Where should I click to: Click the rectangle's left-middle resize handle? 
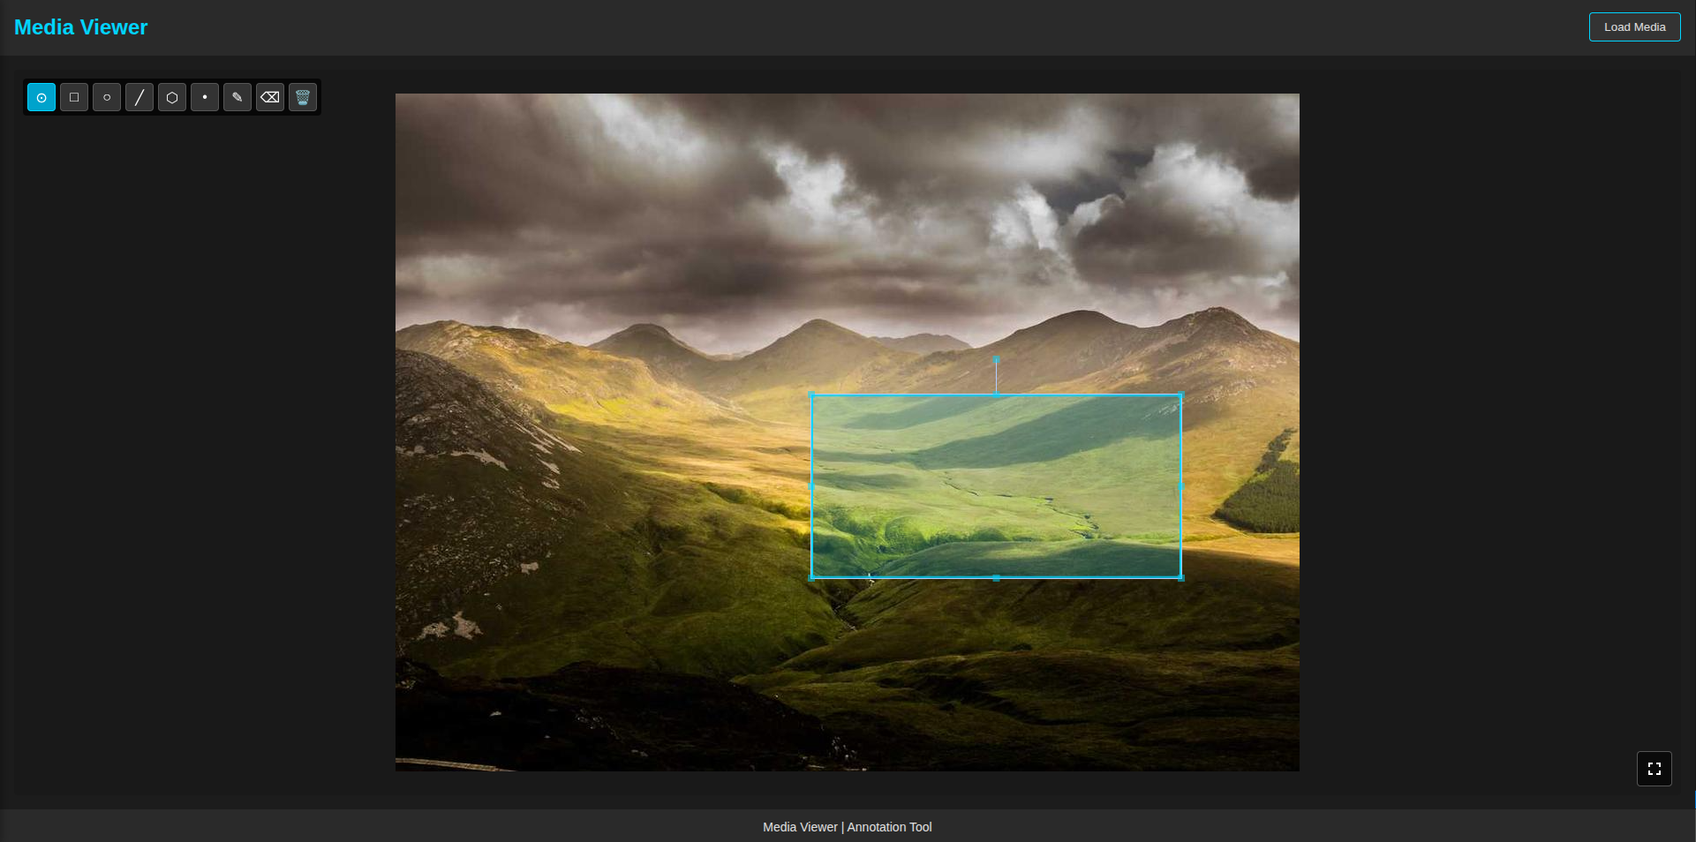tap(812, 486)
